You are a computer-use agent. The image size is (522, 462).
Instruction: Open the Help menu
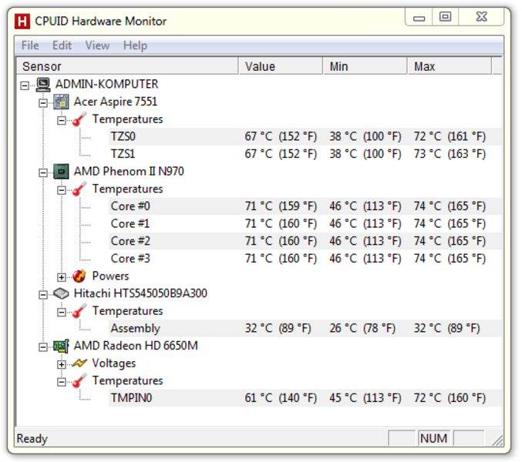click(135, 45)
